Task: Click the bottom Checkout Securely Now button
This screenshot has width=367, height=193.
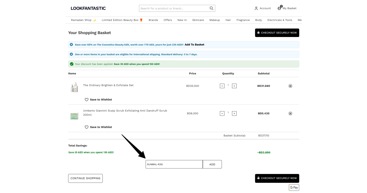Action: (x=277, y=178)
